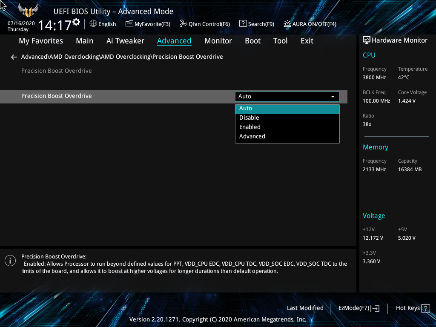
Task: Click the Voltage section heading
Action: pos(374,216)
